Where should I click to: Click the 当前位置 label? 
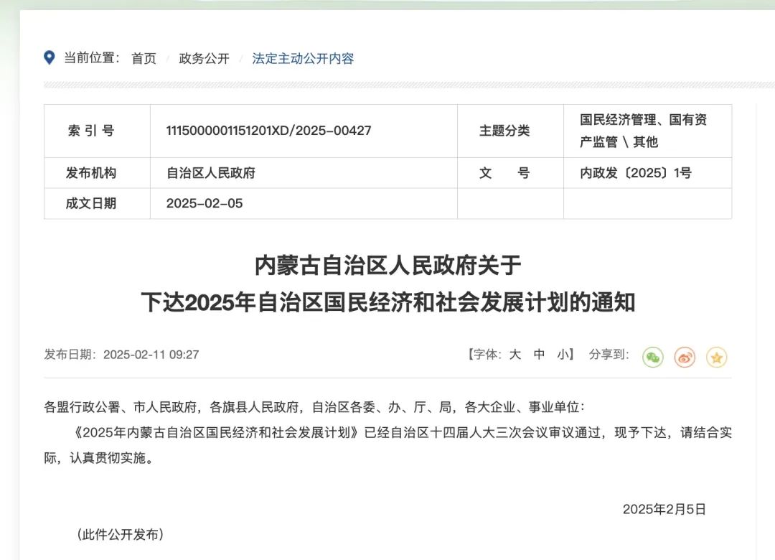[91, 58]
